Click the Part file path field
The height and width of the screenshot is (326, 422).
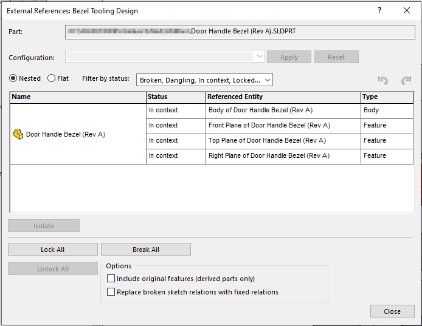pos(240,32)
